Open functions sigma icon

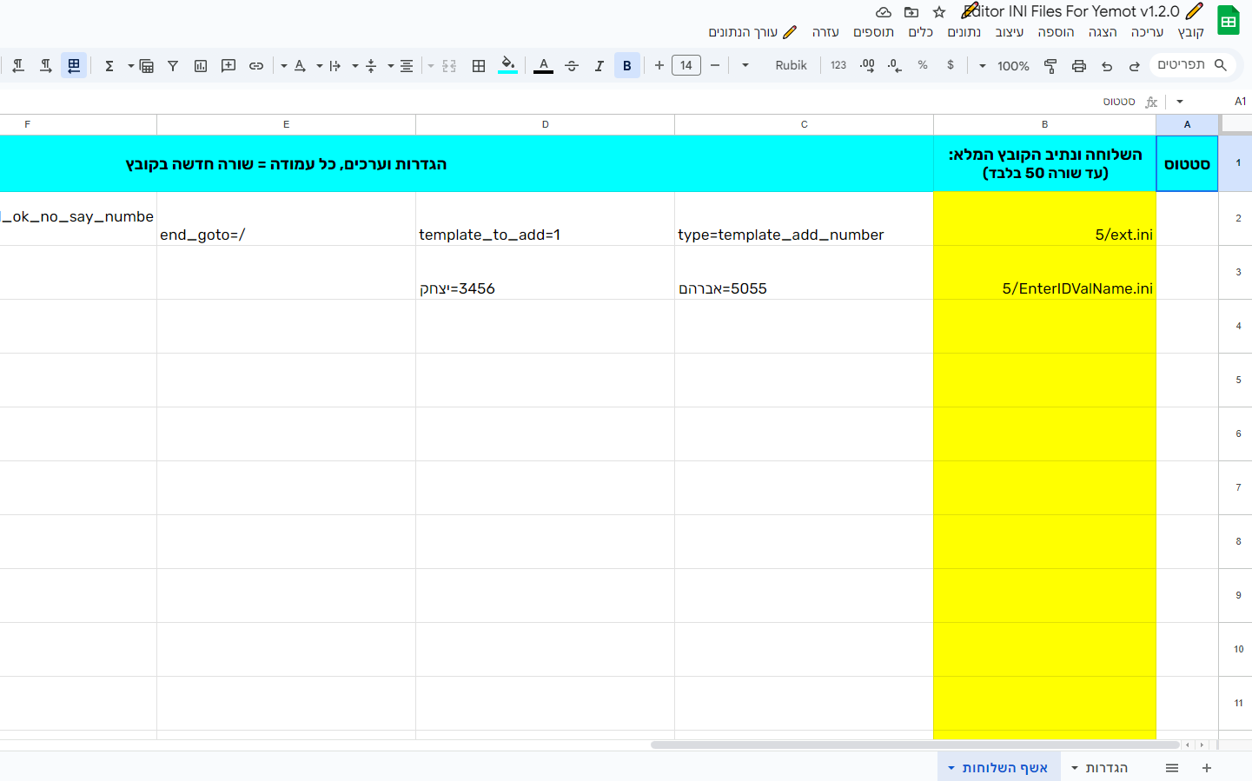[x=109, y=66]
